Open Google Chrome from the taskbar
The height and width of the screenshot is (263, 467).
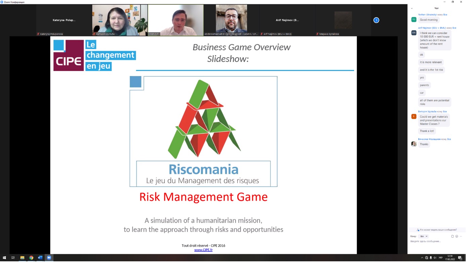click(31, 258)
